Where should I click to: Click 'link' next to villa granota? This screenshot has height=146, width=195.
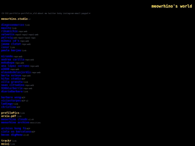(x=26, y=82)
